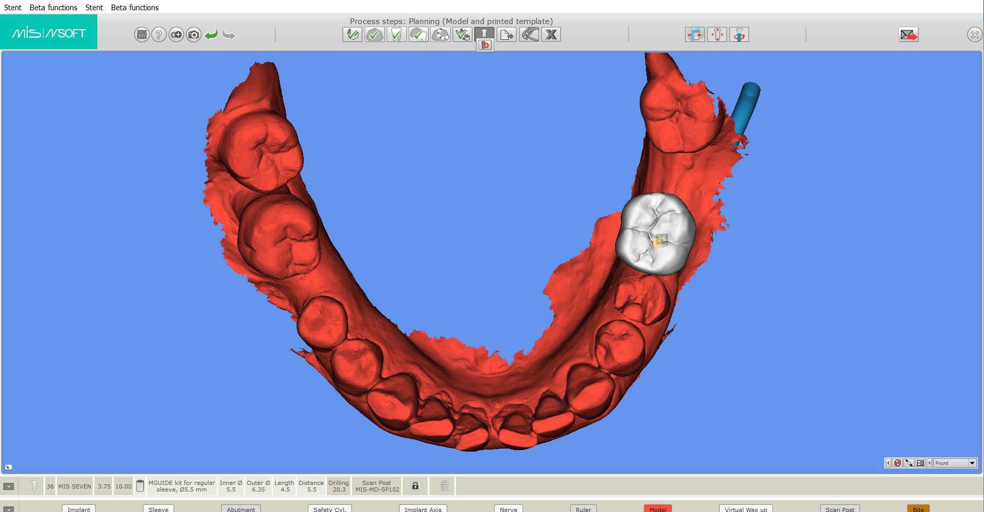Image resolution: width=984 pixels, height=512 pixels.
Task: Open the first Stent menu
Action: point(13,7)
